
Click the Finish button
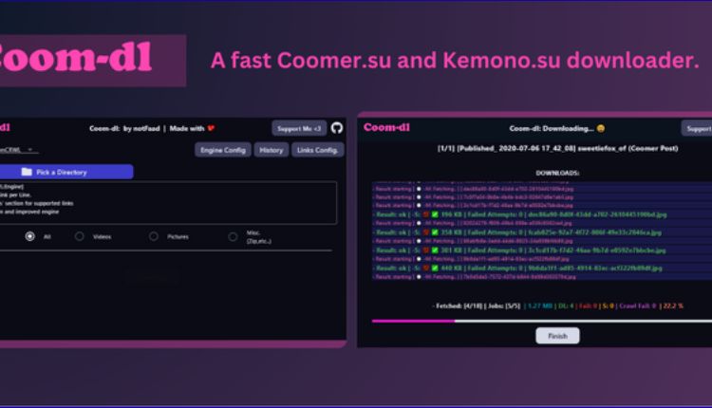coord(557,336)
